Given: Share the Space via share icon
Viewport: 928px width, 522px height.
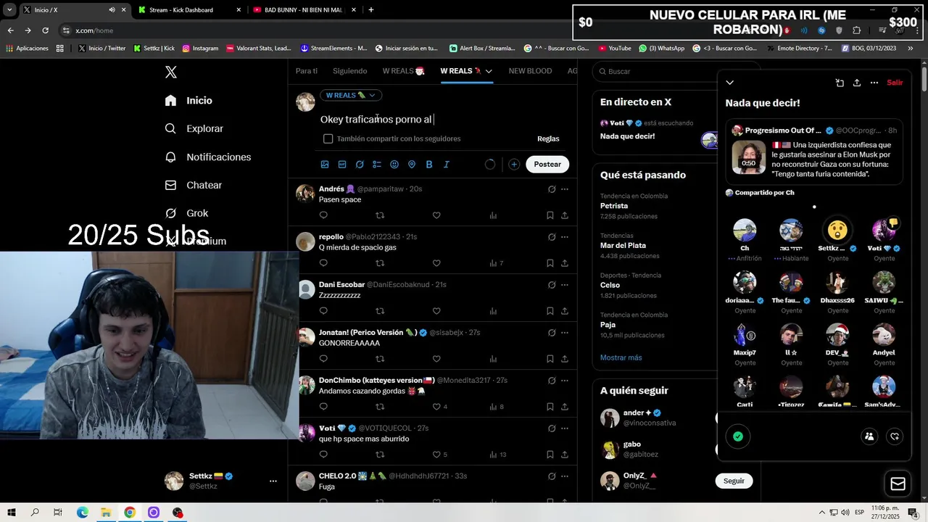Looking at the screenshot, I should 857,83.
